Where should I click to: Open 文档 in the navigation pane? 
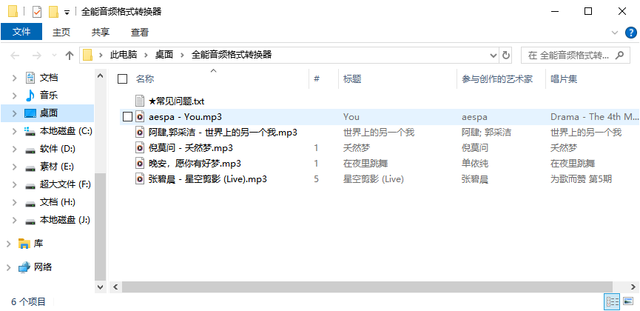(x=49, y=78)
